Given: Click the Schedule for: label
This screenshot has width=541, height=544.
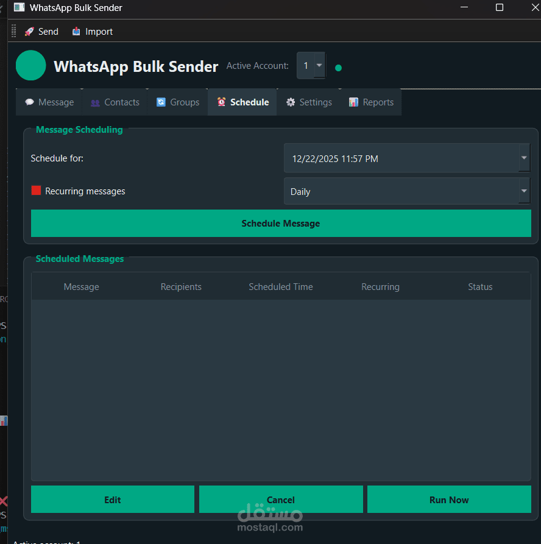Looking at the screenshot, I should click(x=57, y=158).
